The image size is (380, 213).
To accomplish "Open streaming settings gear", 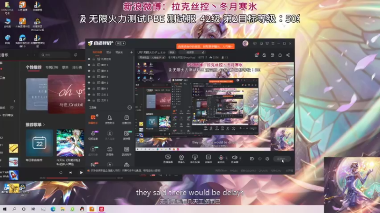I will [x=267, y=159].
